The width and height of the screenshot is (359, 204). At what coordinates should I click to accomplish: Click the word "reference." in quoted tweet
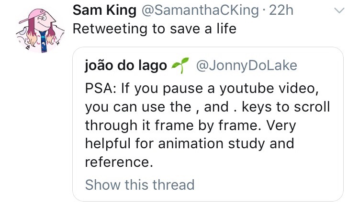tap(119, 162)
